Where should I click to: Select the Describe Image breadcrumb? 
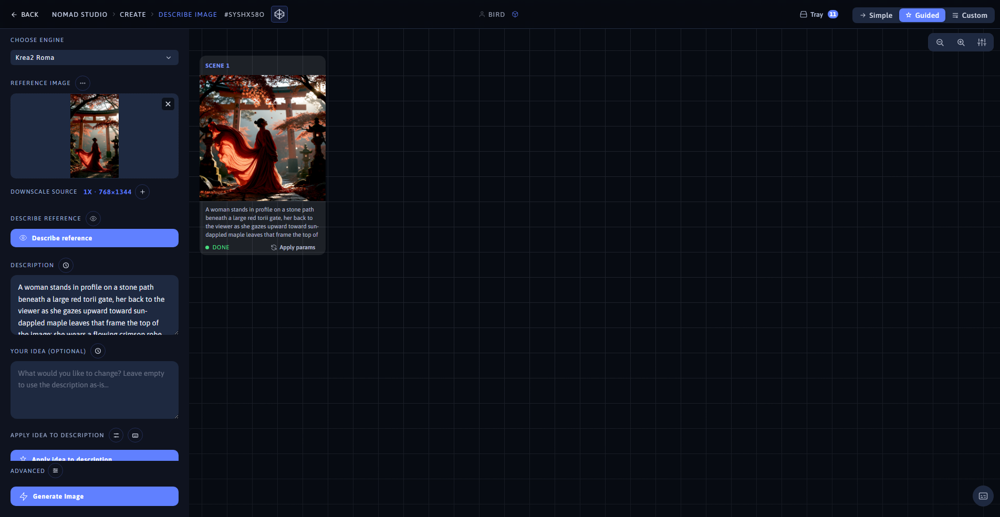187,15
